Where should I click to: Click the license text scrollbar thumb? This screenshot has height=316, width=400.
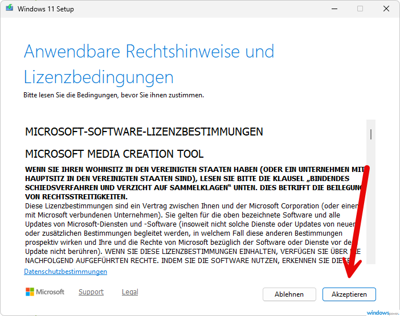pyautogui.click(x=371, y=134)
